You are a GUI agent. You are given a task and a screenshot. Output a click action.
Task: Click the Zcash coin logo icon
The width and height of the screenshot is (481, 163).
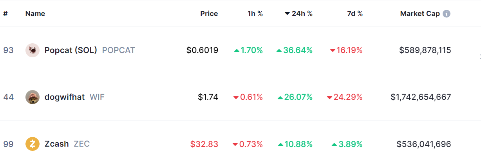pyautogui.click(x=33, y=144)
